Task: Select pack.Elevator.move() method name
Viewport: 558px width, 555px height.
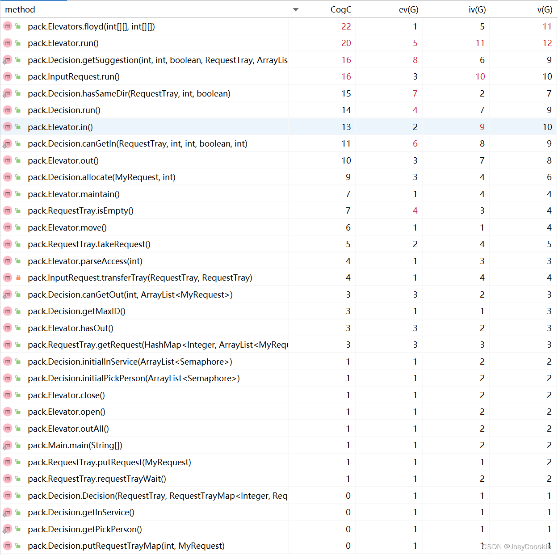Action: click(67, 227)
